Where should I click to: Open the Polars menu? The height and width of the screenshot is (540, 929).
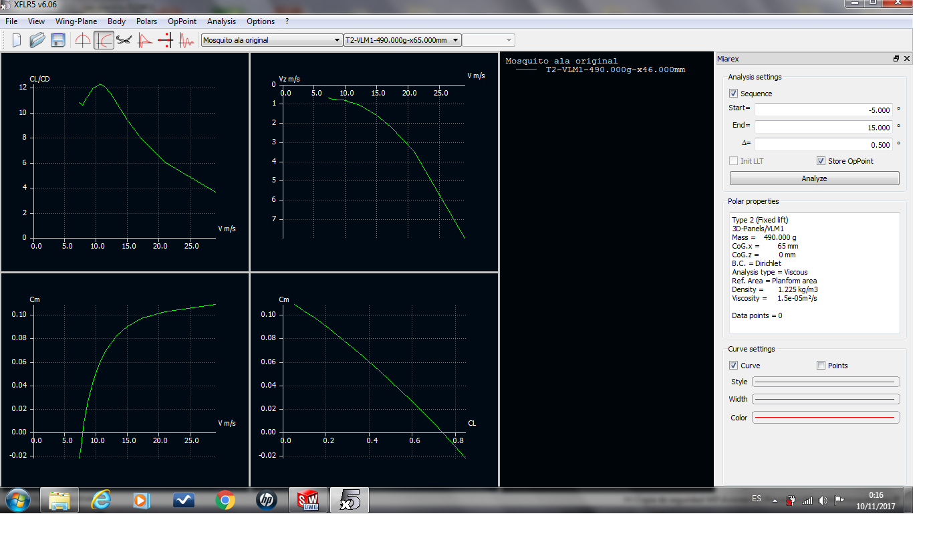click(146, 21)
